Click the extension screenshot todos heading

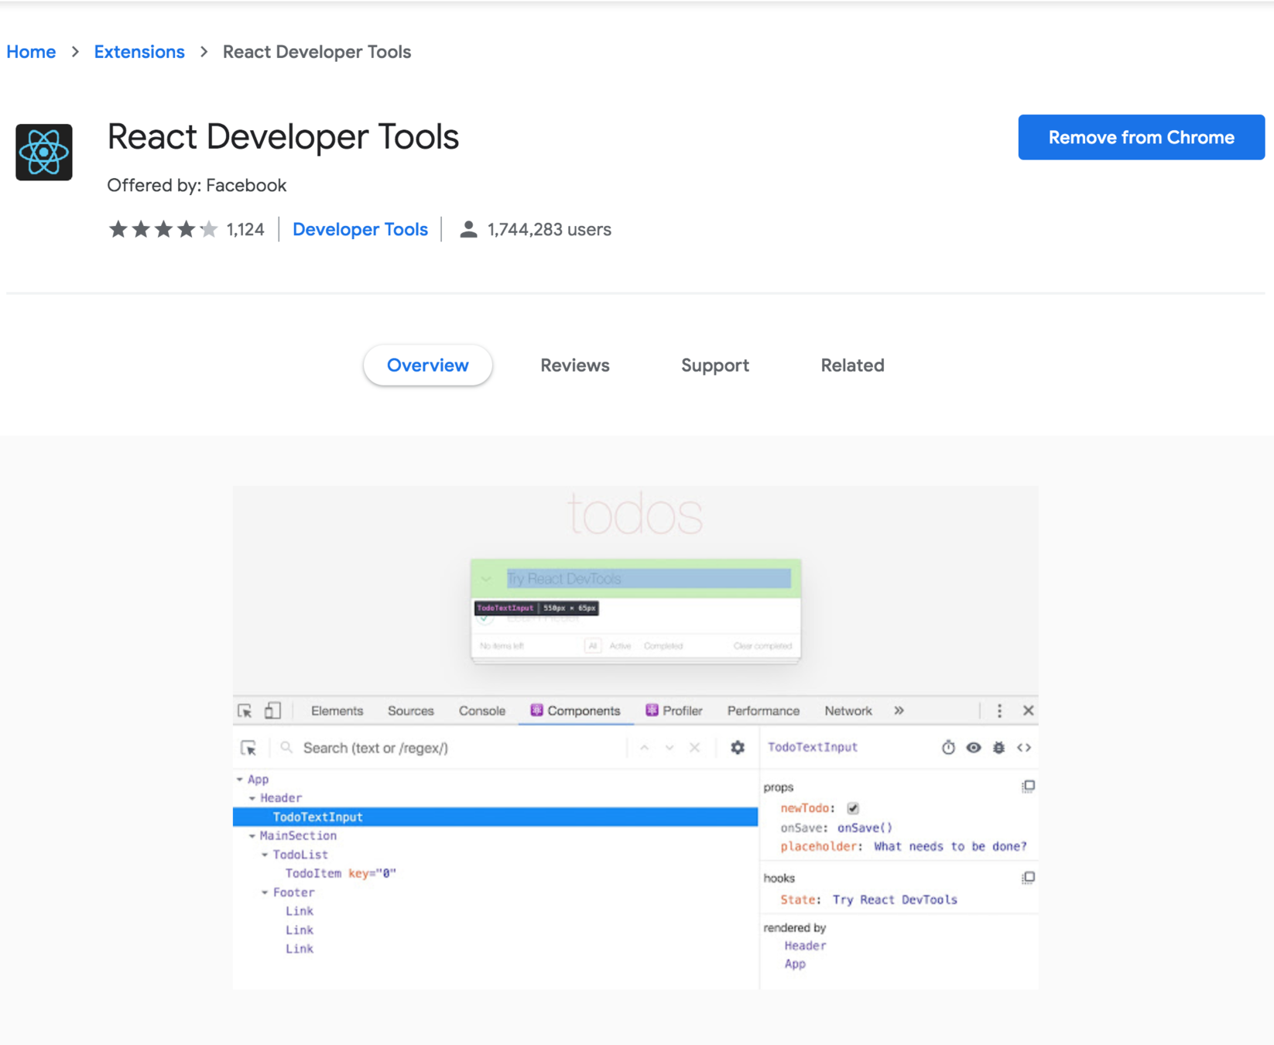635,514
